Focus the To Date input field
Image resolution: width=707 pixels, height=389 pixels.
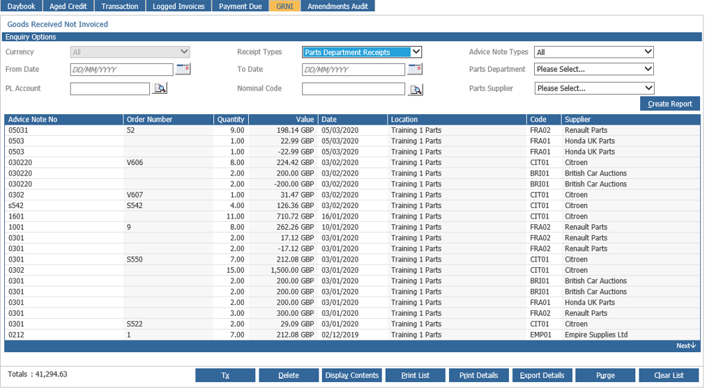coord(353,70)
